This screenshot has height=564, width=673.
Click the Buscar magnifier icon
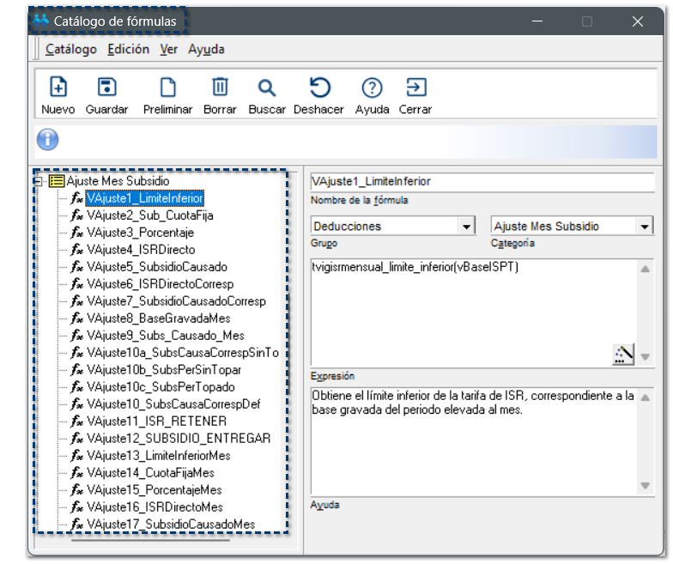267,88
